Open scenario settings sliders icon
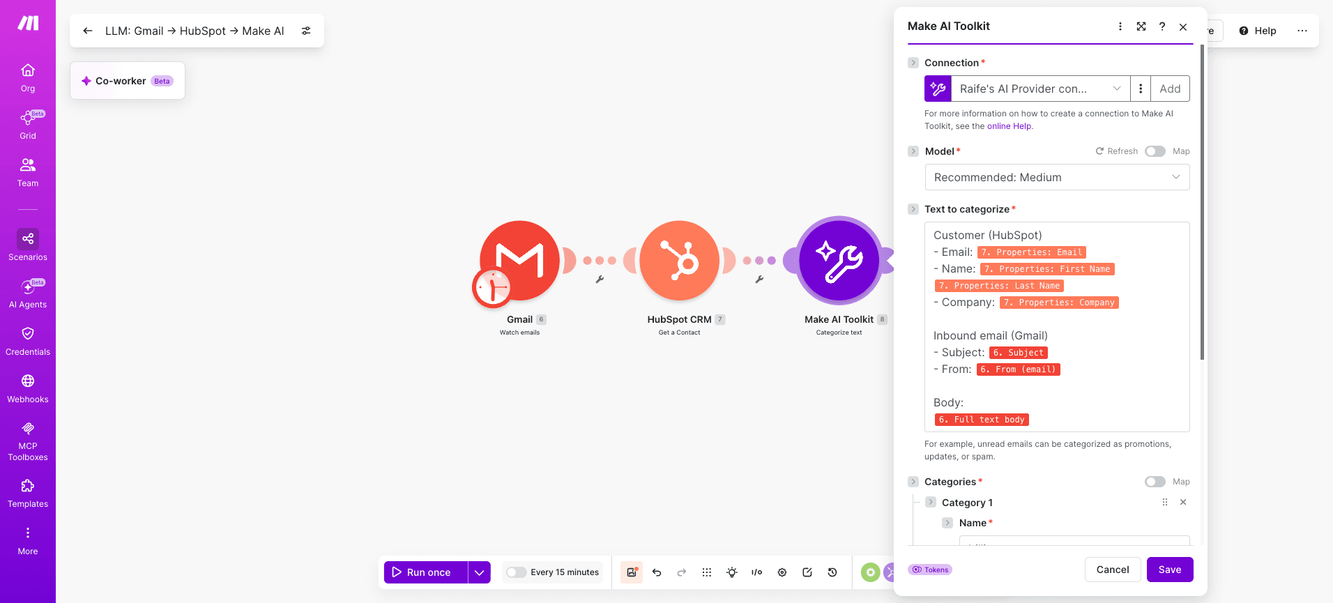Viewport: 1333px width, 603px height. coord(306,31)
